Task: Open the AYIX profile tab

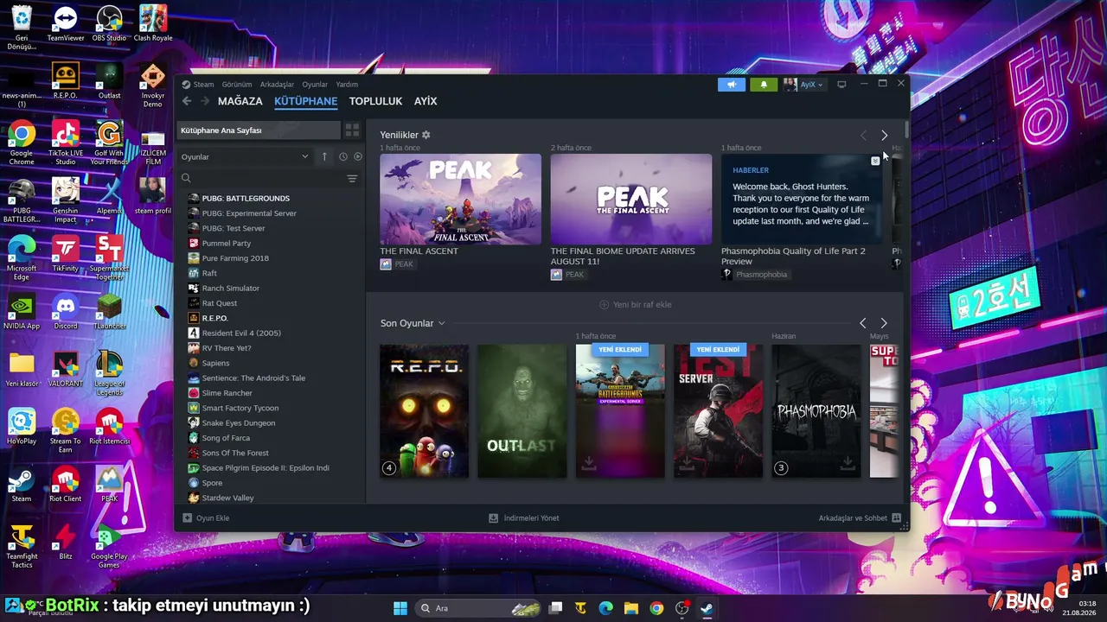Action: click(426, 101)
